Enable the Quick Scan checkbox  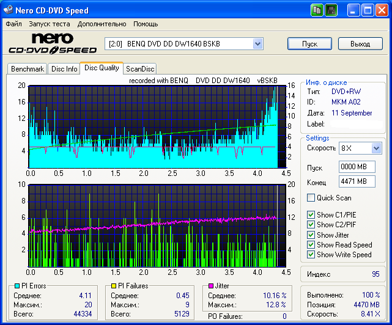[311, 198]
